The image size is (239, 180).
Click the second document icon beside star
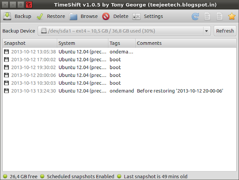pos(219,16)
